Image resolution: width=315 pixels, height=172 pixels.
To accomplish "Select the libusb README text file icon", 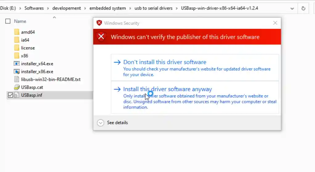I will (17, 79).
